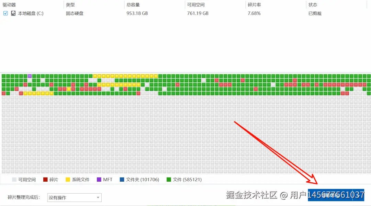This screenshot has height=206, width=371.
Task: Click the gray 可用空间 color swatch
Action: 14,179
